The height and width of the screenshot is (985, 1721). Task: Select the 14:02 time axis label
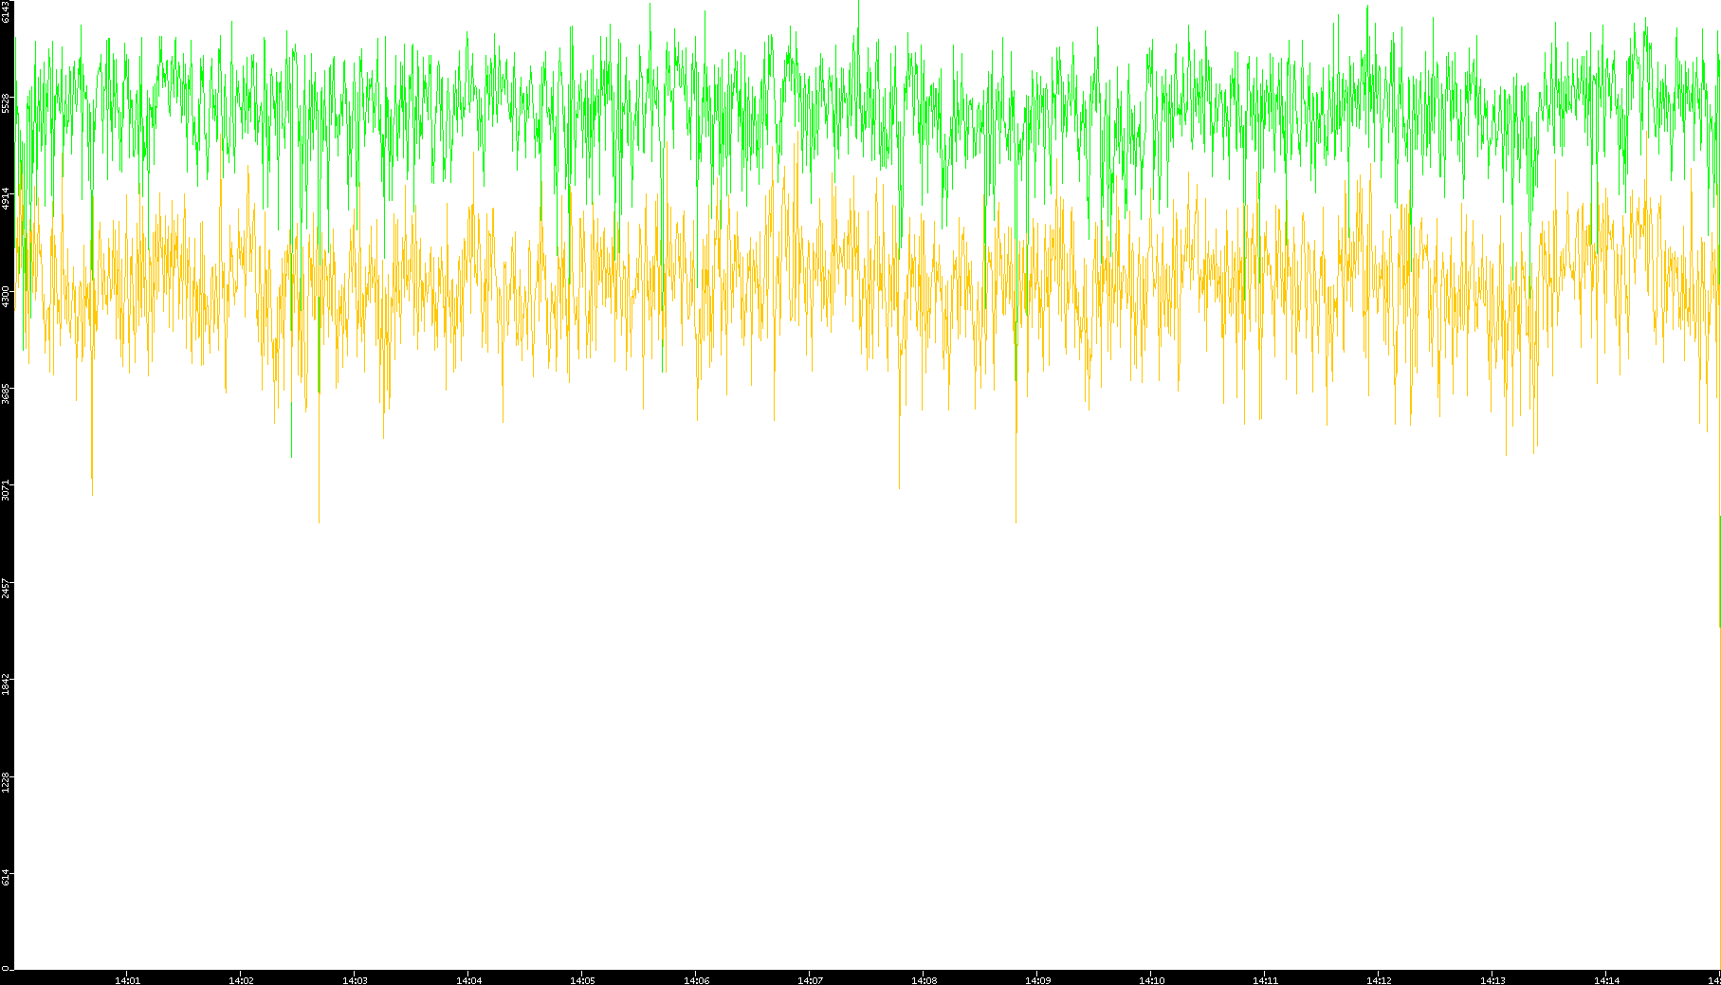pos(241,980)
